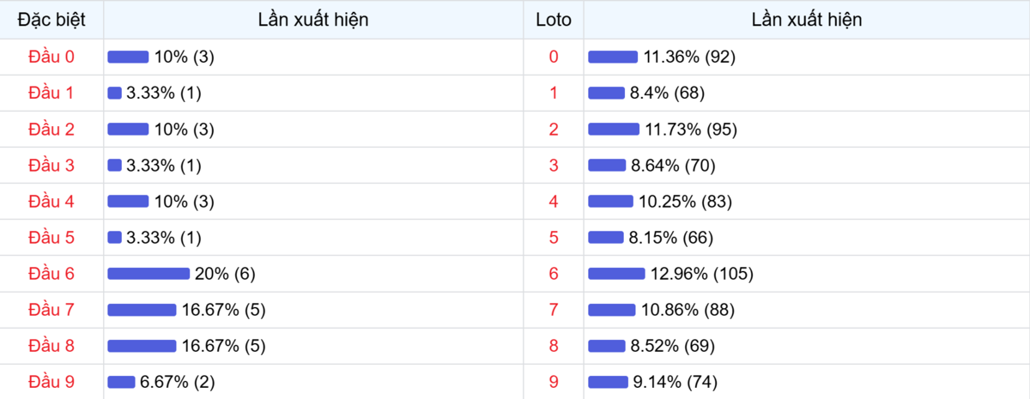This screenshot has width=1030, height=399.
Task: Click the 12.96% bar for Loto 6
Action: tap(616, 274)
